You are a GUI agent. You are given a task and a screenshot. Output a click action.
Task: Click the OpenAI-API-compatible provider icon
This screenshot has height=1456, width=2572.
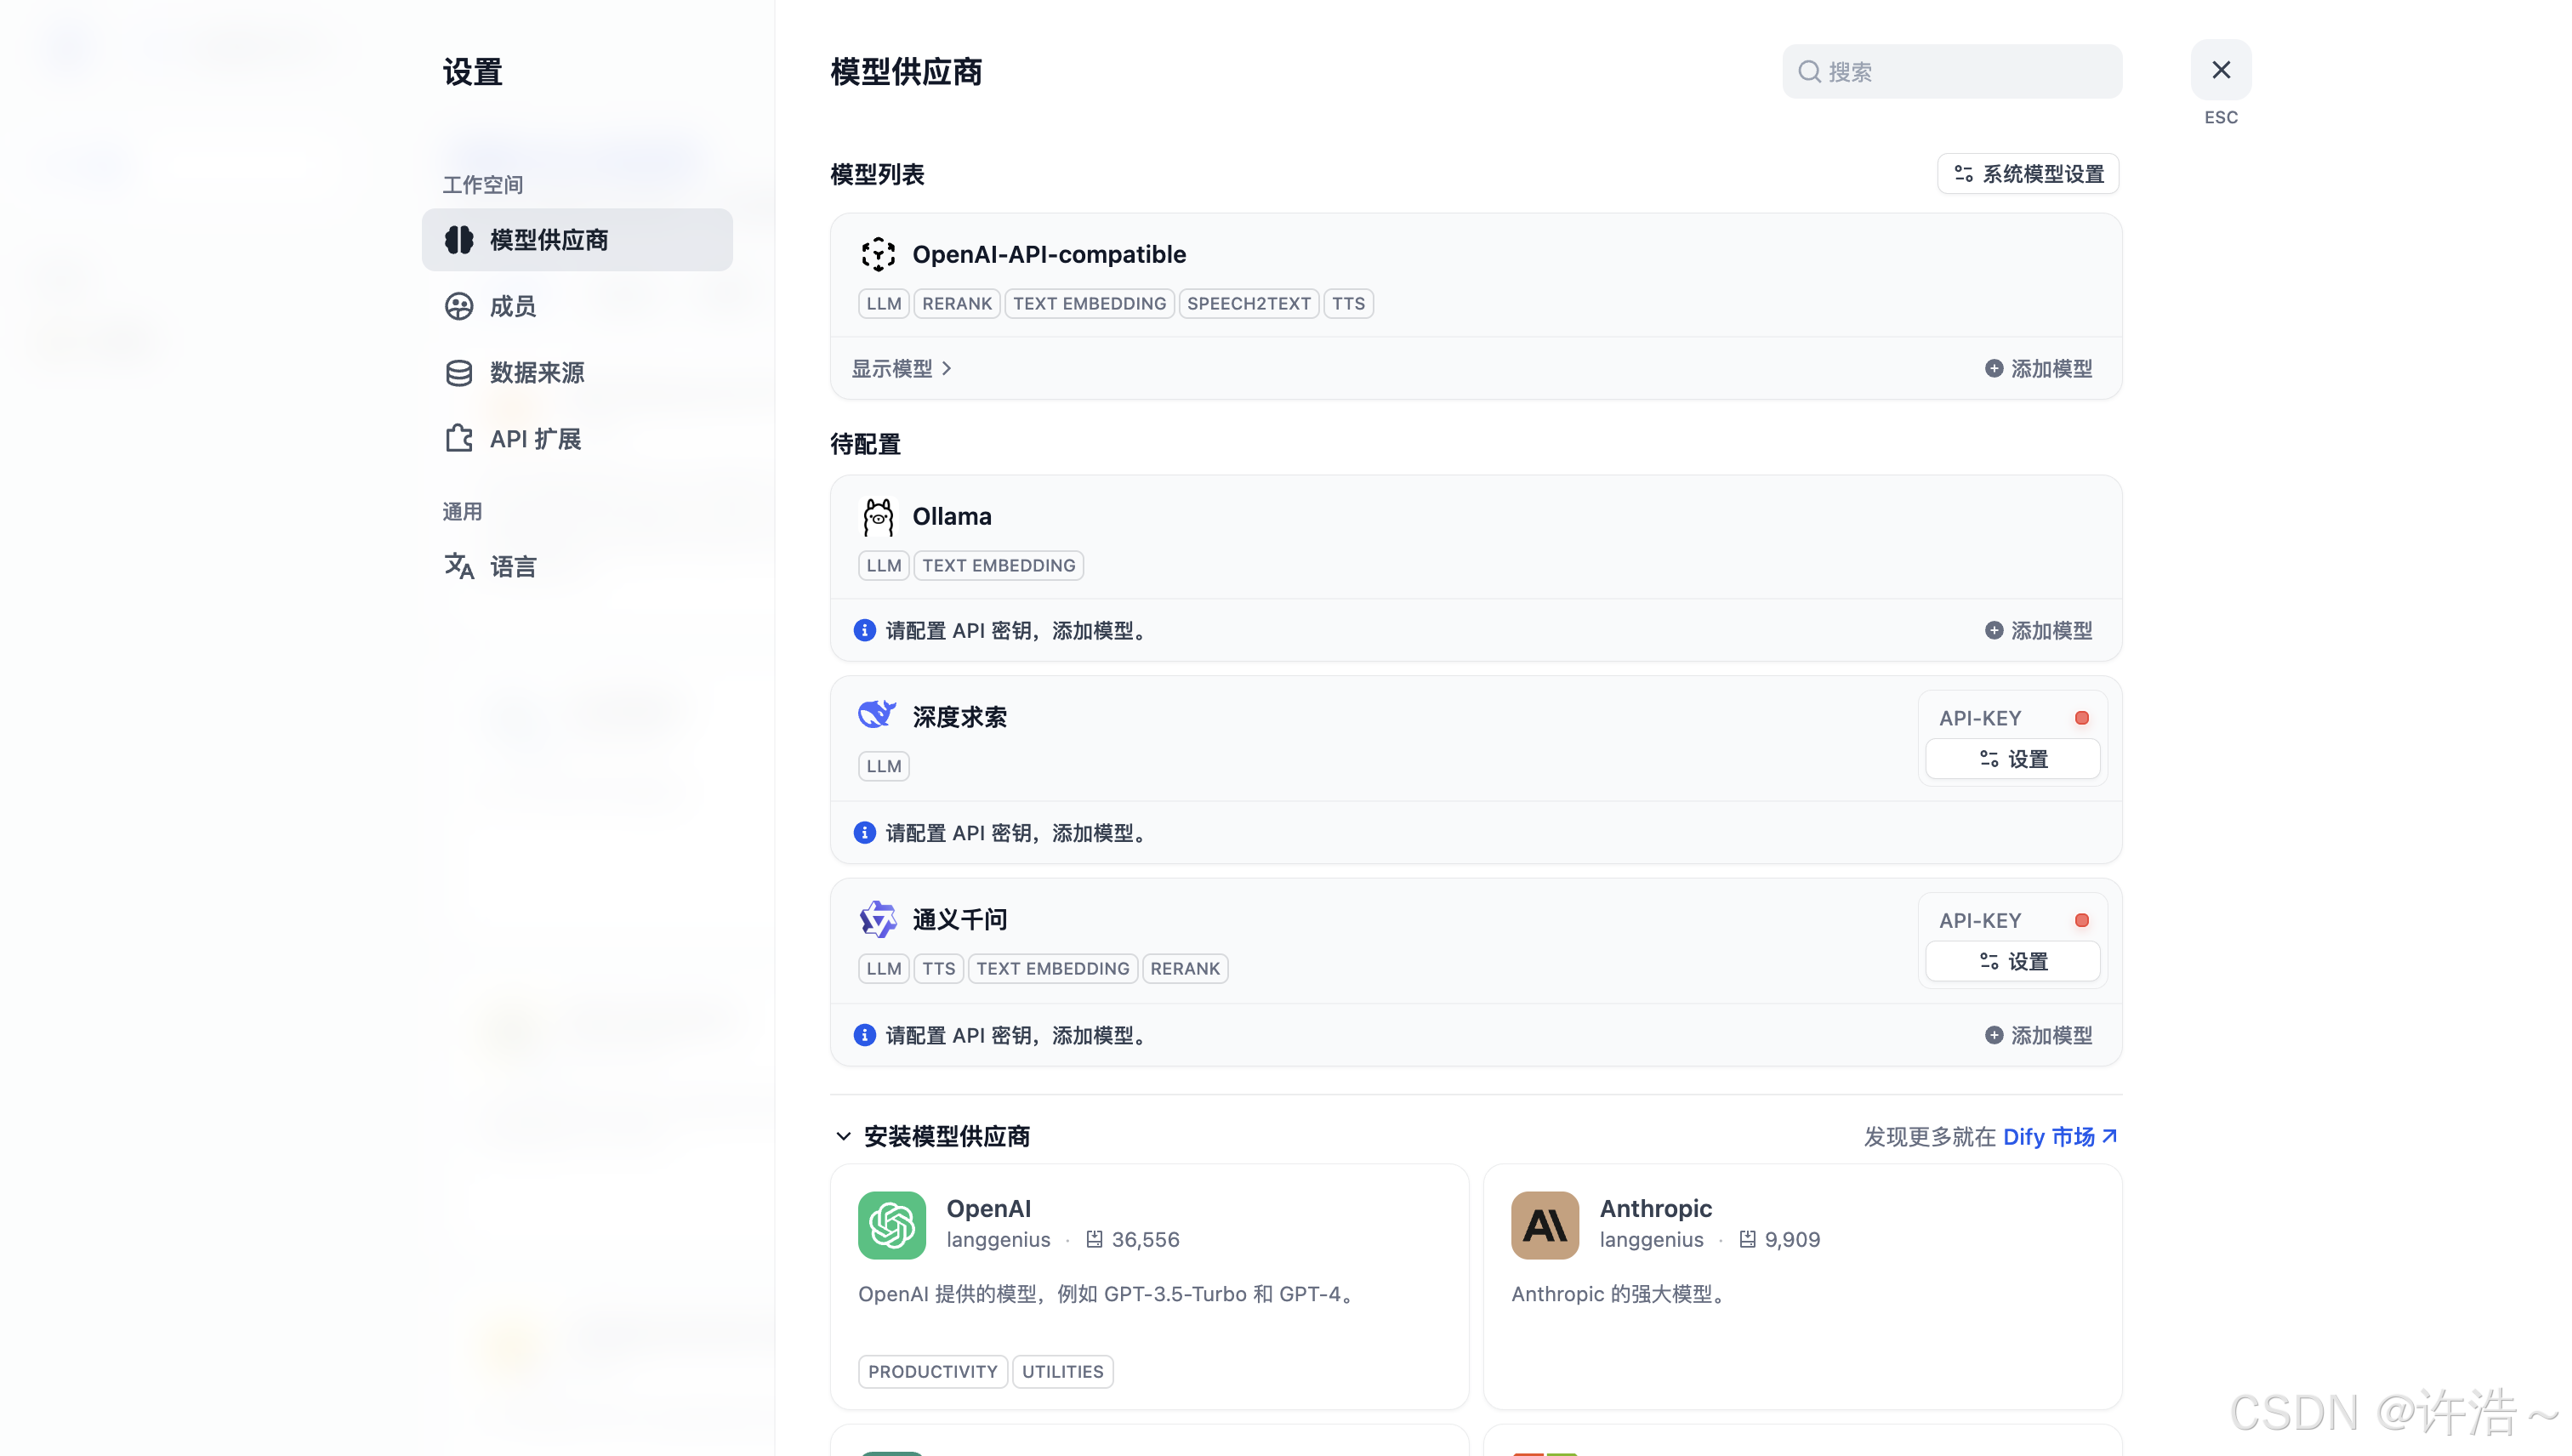tap(877, 254)
